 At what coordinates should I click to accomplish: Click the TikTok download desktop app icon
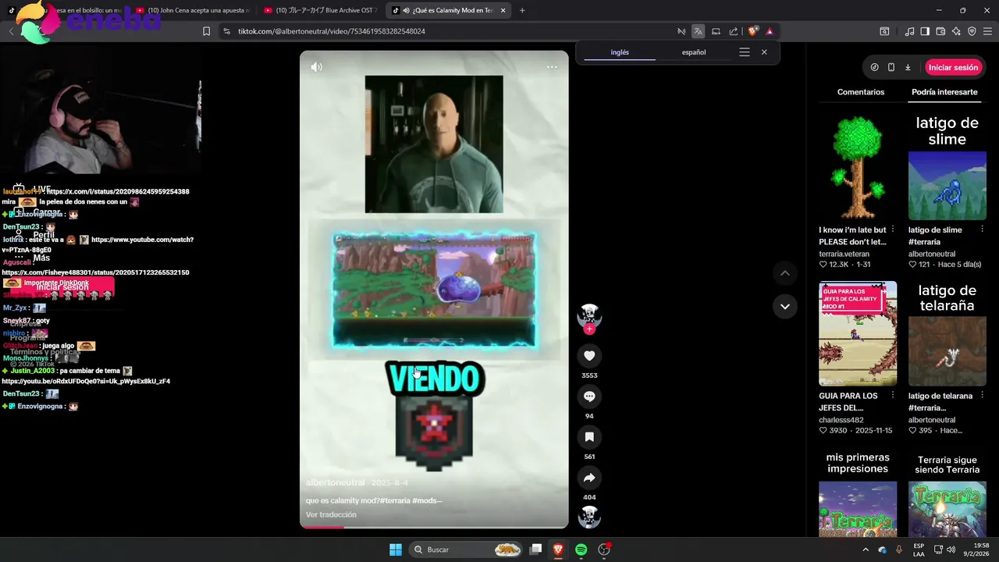click(x=908, y=67)
